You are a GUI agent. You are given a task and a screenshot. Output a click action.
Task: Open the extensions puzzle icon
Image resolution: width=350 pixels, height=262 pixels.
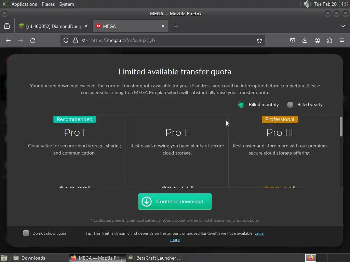(x=329, y=40)
